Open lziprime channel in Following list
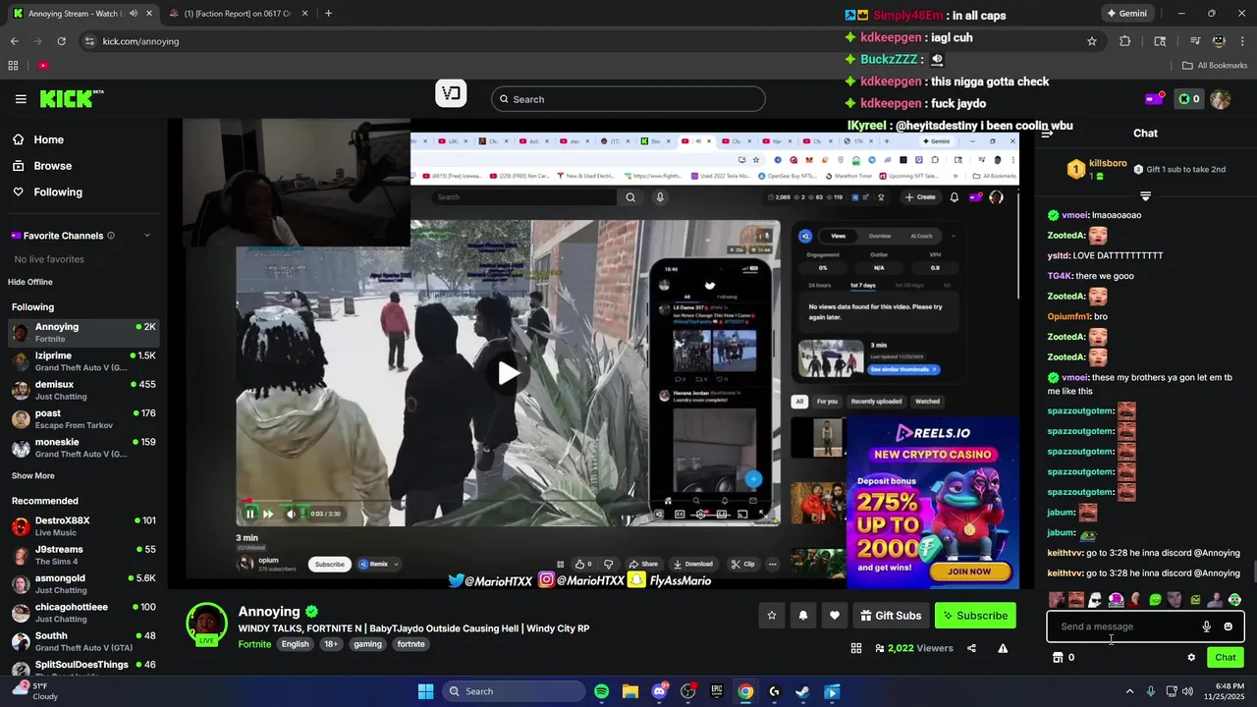Screen dimensions: 1257x707 [x=83, y=361]
